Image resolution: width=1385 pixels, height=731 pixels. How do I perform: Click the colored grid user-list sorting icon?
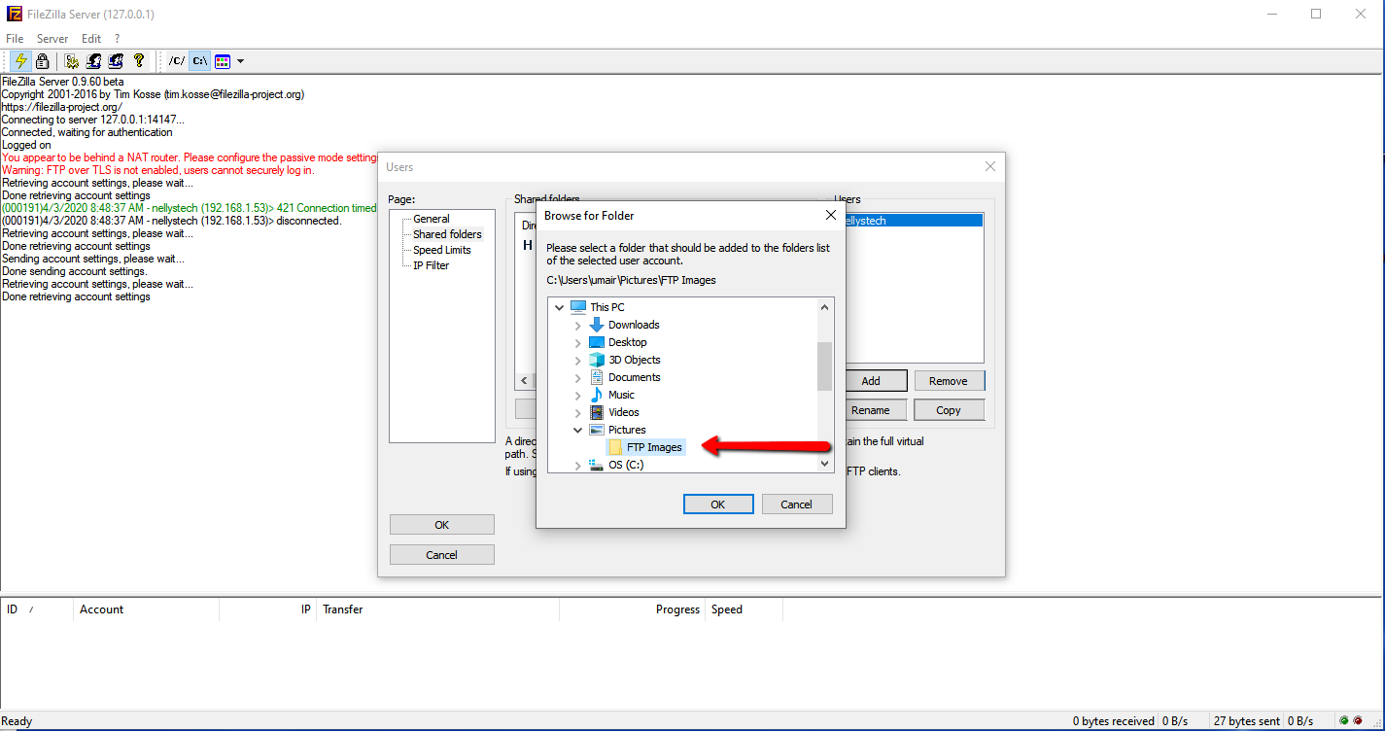223,60
